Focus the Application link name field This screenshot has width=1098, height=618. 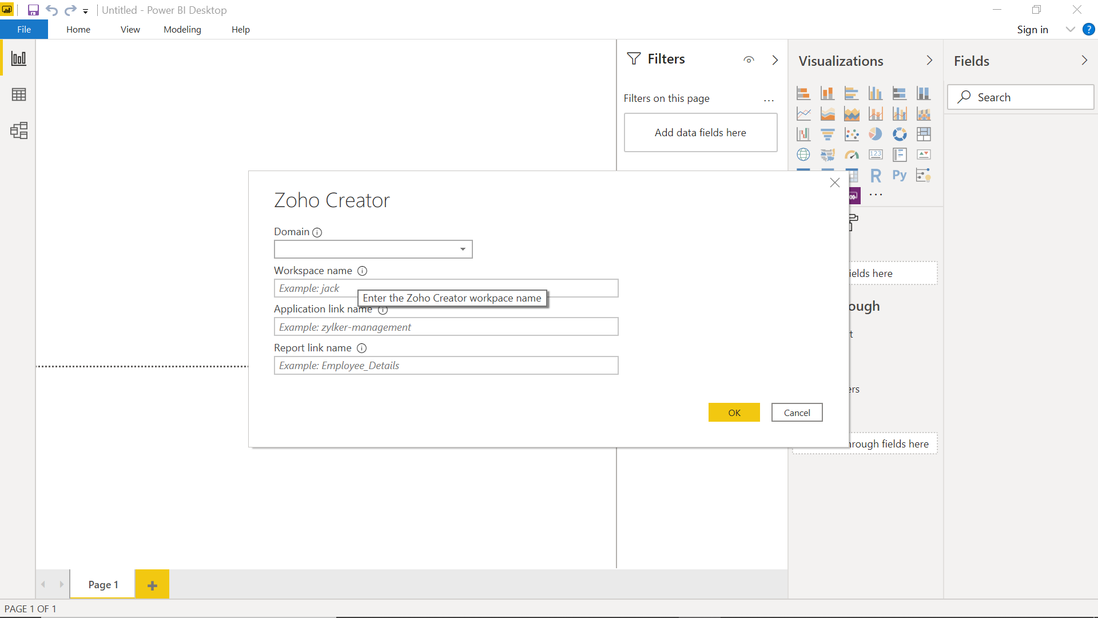pyautogui.click(x=446, y=327)
